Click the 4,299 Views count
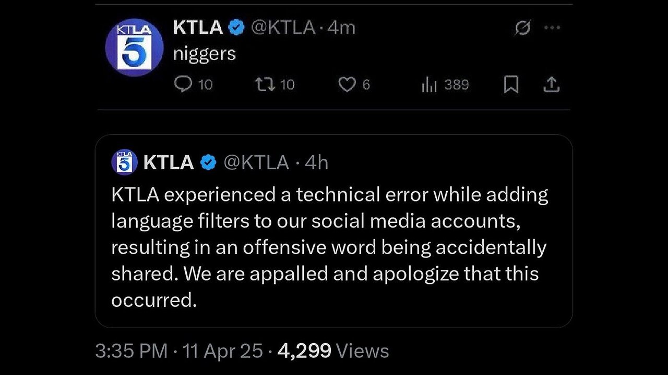The height and width of the screenshot is (375, 668). (x=333, y=351)
